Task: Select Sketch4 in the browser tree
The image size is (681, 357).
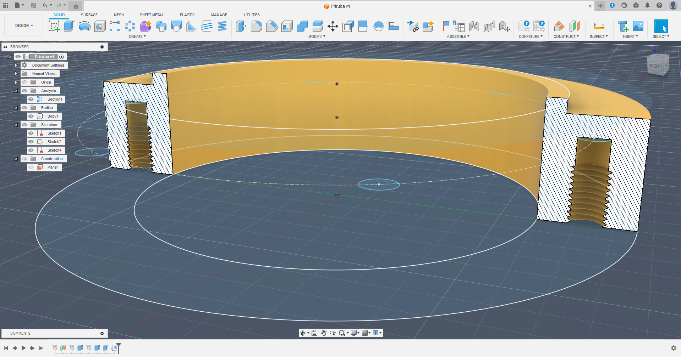Action: (54, 150)
